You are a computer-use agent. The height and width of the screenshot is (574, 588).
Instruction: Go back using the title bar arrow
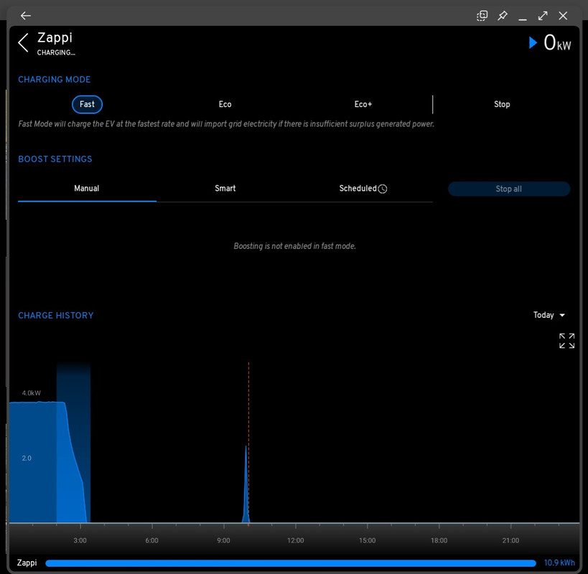coord(26,16)
